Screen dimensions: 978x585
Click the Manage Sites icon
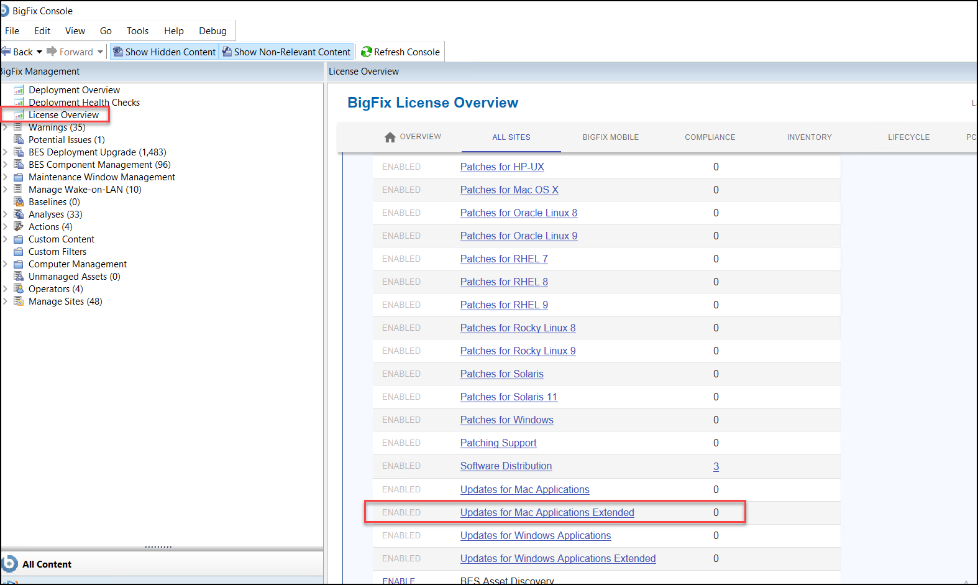(x=19, y=302)
